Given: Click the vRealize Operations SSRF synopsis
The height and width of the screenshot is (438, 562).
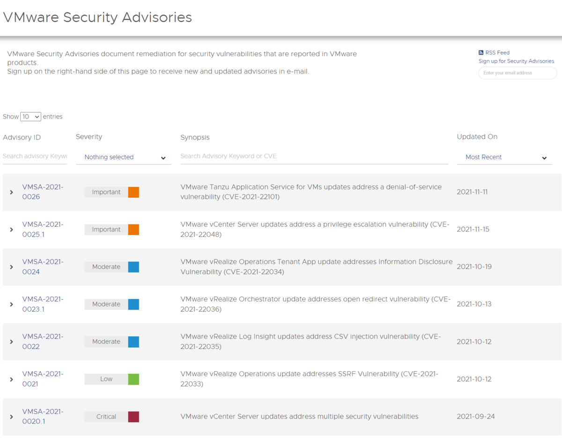Looking at the screenshot, I should pos(309,379).
